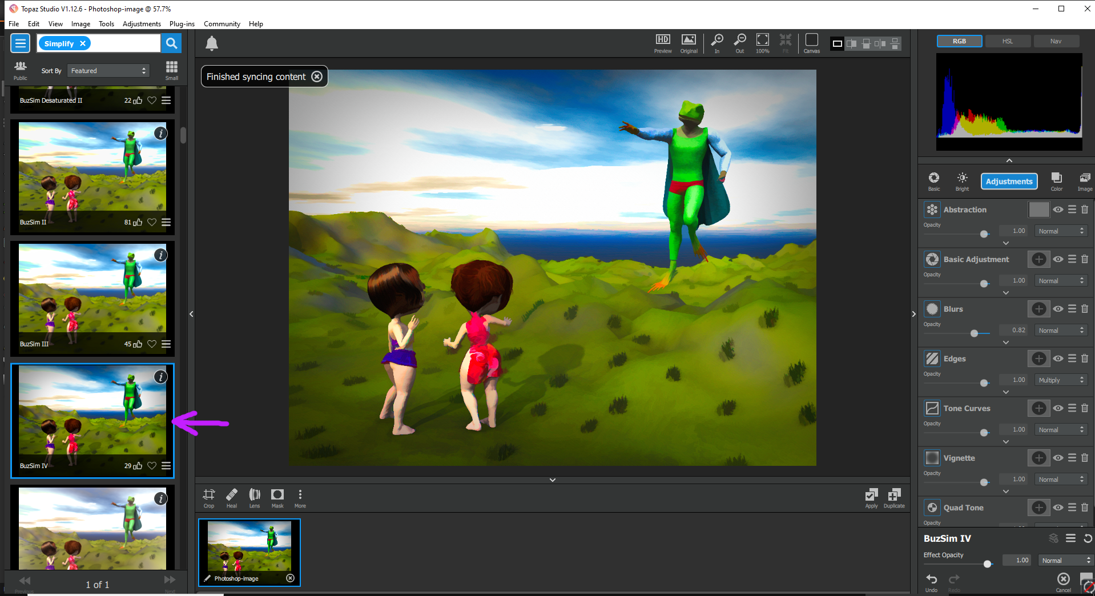The width and height of the screenshot is (1095, 596).
Task: Open the Vignette blend mode dropdown
Action: pyautogui.click(x=1061, y=480)
